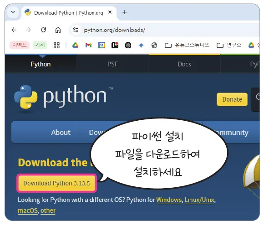Open the tab search dropdown chevron

pyautogui.click(x=13, y=12)
